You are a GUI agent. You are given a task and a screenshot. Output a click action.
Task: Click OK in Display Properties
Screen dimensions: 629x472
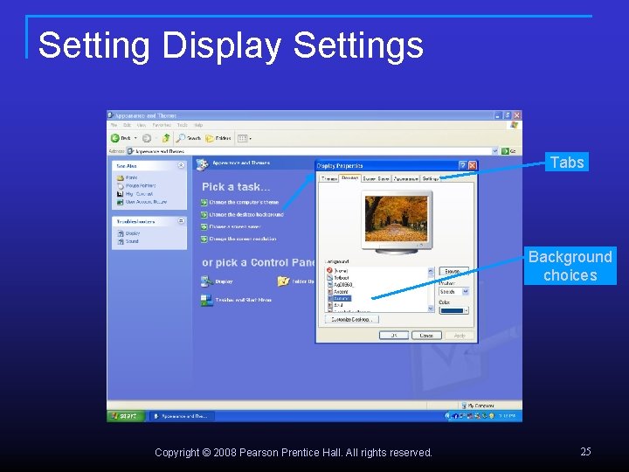pyautogui.click(x=393, y=335)
